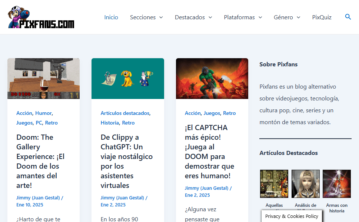Viewport: 359px width, 222px height.
Task: Open the Armas con historia thumbnail
Action: pyautogui.click(x=337, y=184)
